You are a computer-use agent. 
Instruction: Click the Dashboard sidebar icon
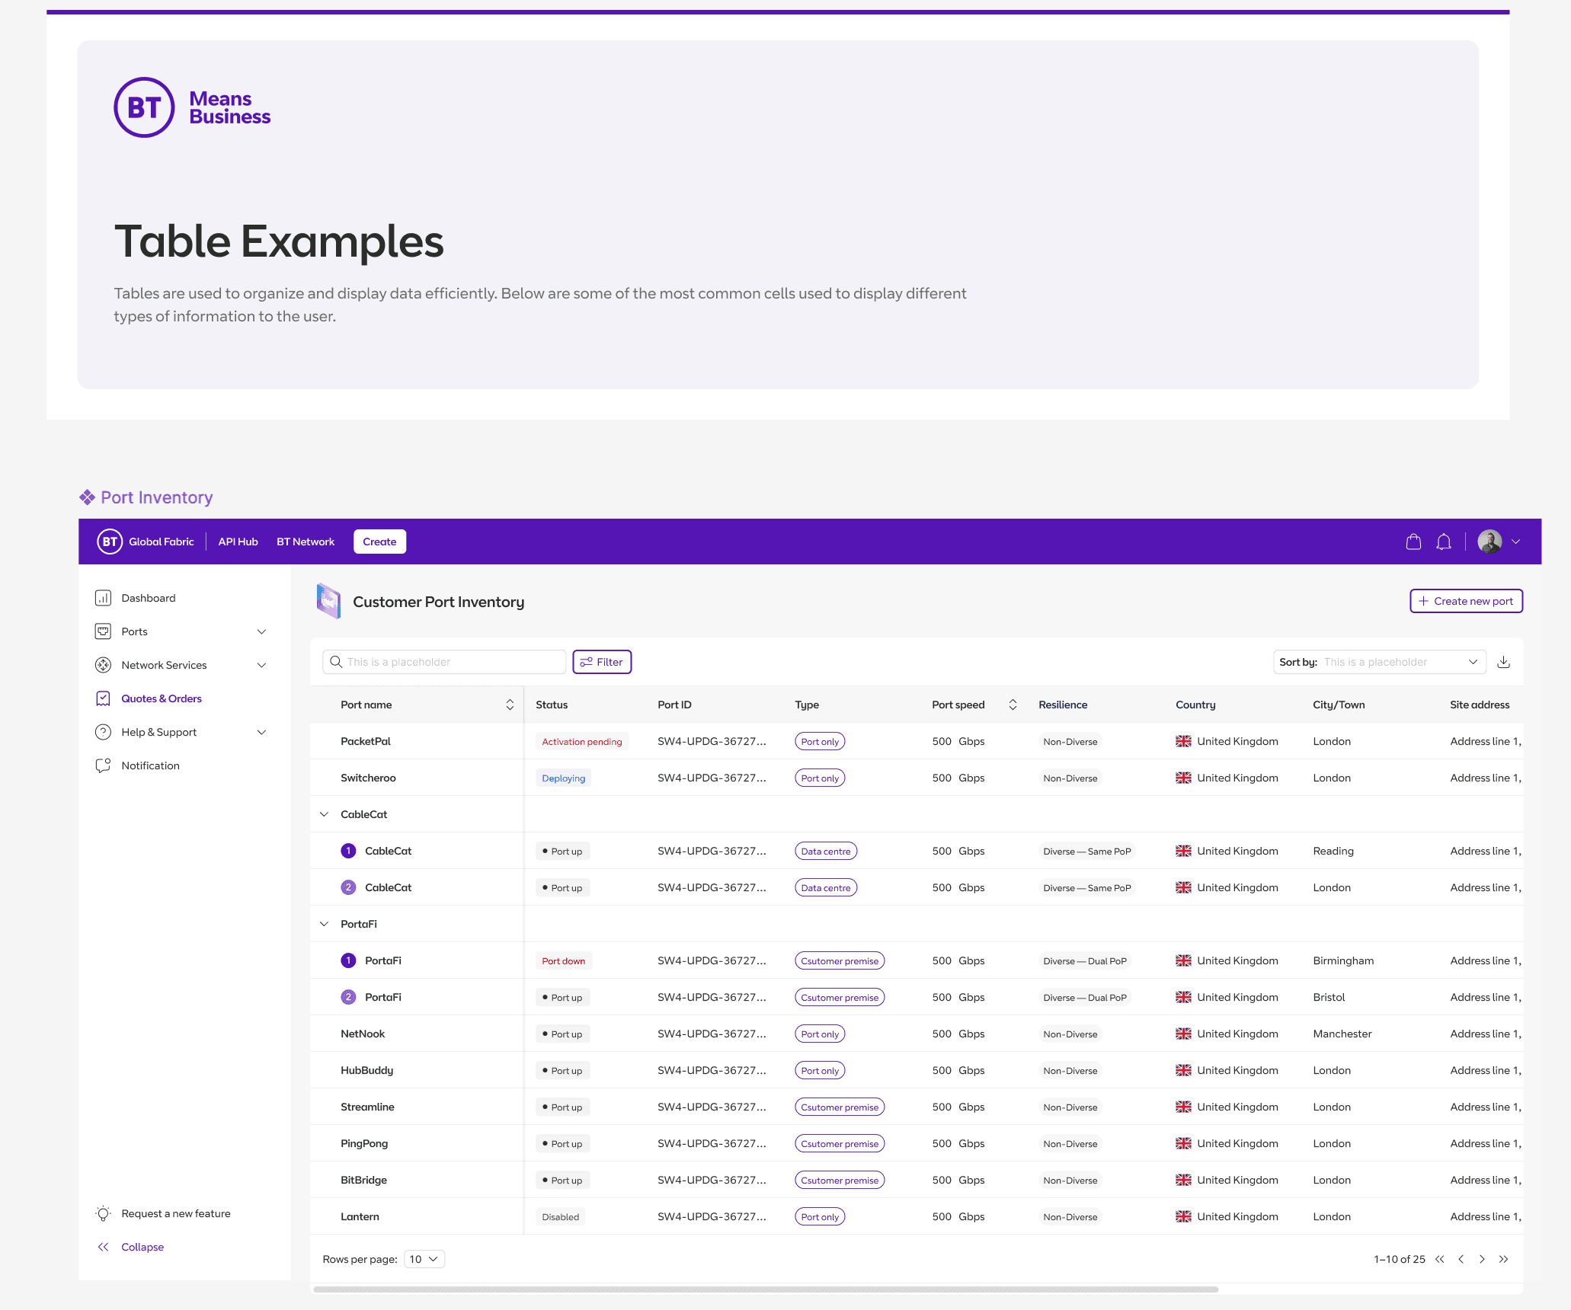coord(103,598)
